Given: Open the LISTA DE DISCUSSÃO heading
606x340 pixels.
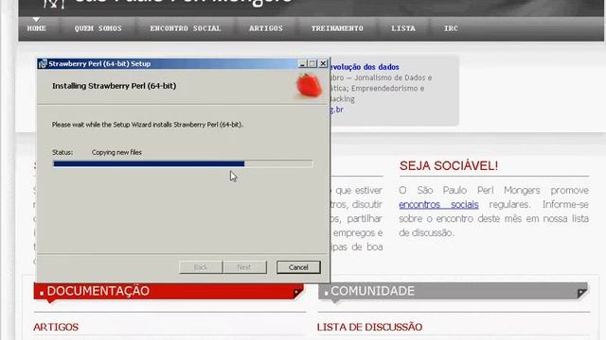Looking at the screenshot, I should pos(369,327).
